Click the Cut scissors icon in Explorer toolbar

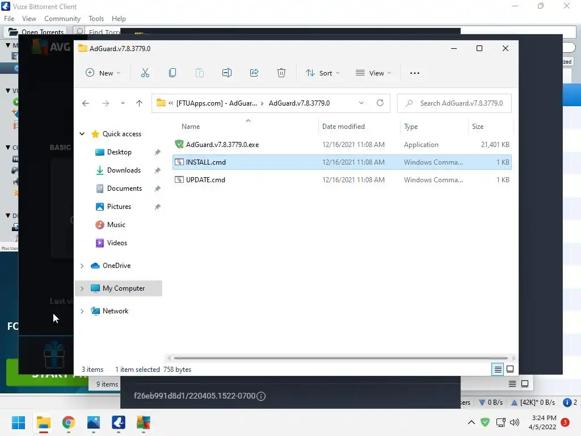[145, 73]
